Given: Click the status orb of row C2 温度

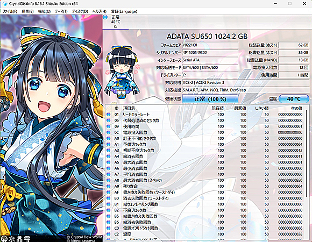Looking at the screenshot, I should [109, 234].
